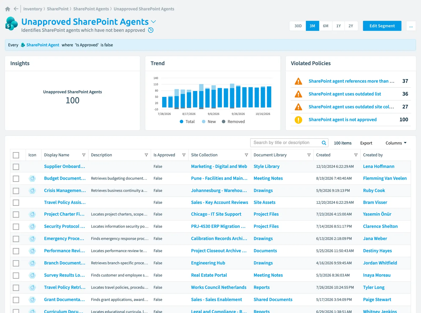The width and height of the screenshot is (421, 313).
Task: Open the more options ellipsis menu
Action: (x=411, y=26)
